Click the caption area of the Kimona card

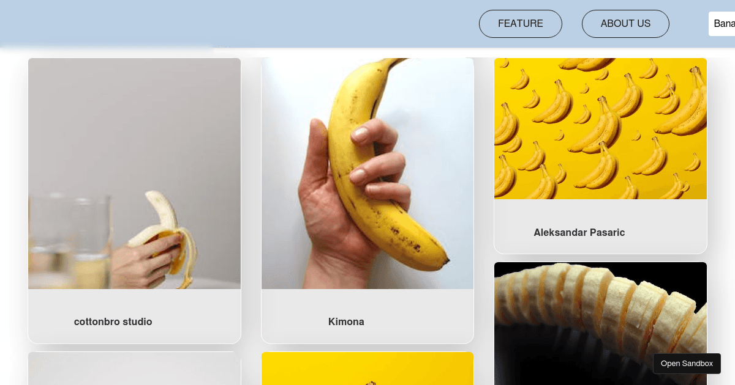pos(367,316)
